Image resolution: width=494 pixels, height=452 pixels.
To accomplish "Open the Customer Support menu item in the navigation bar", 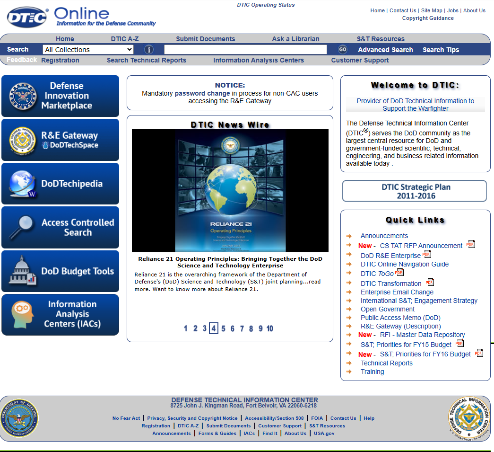I will point(360,60).
